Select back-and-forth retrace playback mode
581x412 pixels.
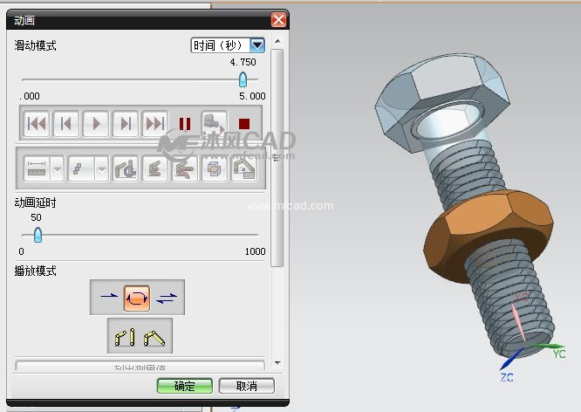(x=167, y=298)
